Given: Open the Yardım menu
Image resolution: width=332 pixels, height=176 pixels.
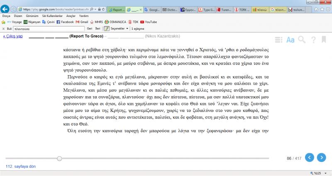Looking at the screenshot, I should [x=84, y=16].
